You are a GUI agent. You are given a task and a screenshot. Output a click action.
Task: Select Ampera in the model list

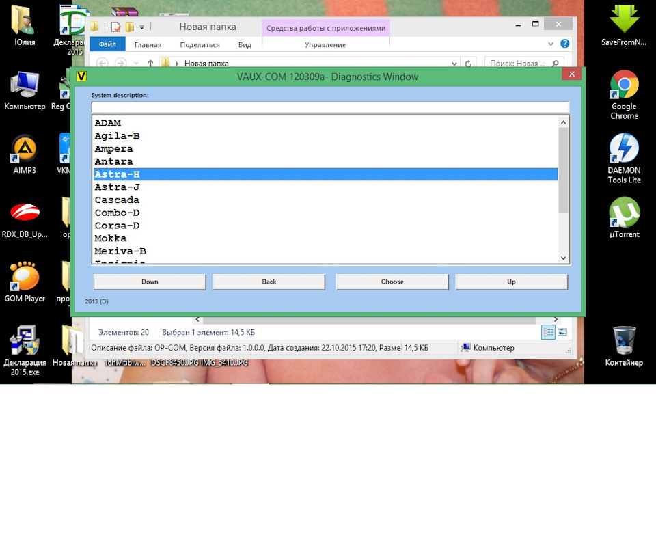point(325,149)
